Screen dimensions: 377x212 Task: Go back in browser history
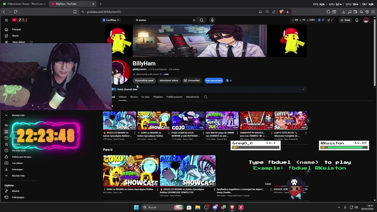(4, 12)
